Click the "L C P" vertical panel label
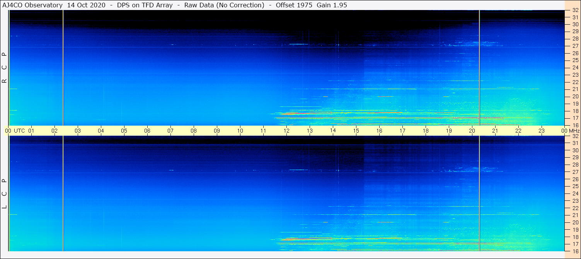 (5, 193)
